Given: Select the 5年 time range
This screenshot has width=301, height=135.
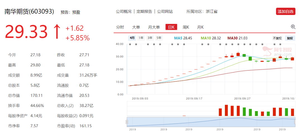Looking at the screenshot, I should [x=159, y=38].
